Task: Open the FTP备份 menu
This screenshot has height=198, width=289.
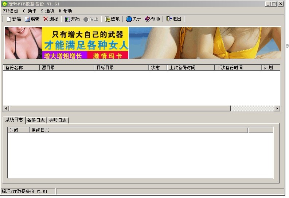Action: (x=11, y=11)
